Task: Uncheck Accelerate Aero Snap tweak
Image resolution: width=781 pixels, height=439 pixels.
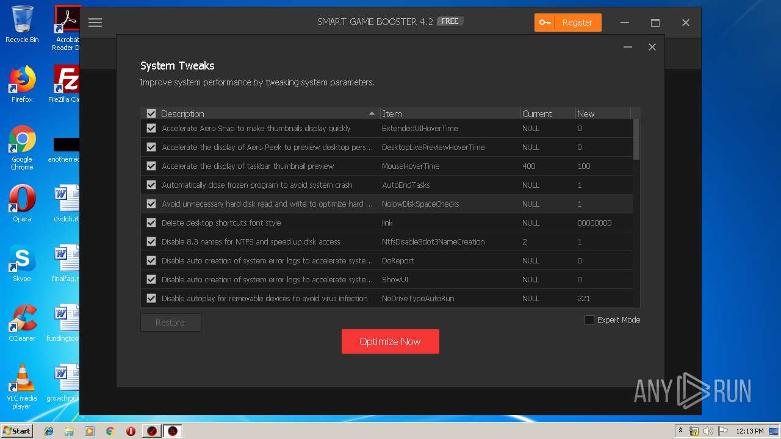Action: coord(151,129)
